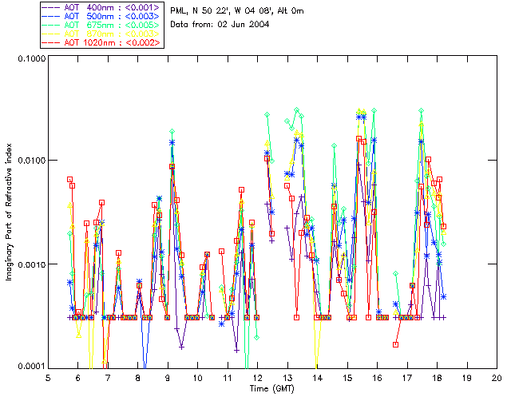Click the x-axis label 19
Screen dimensions: 511x409
[467, 378]
